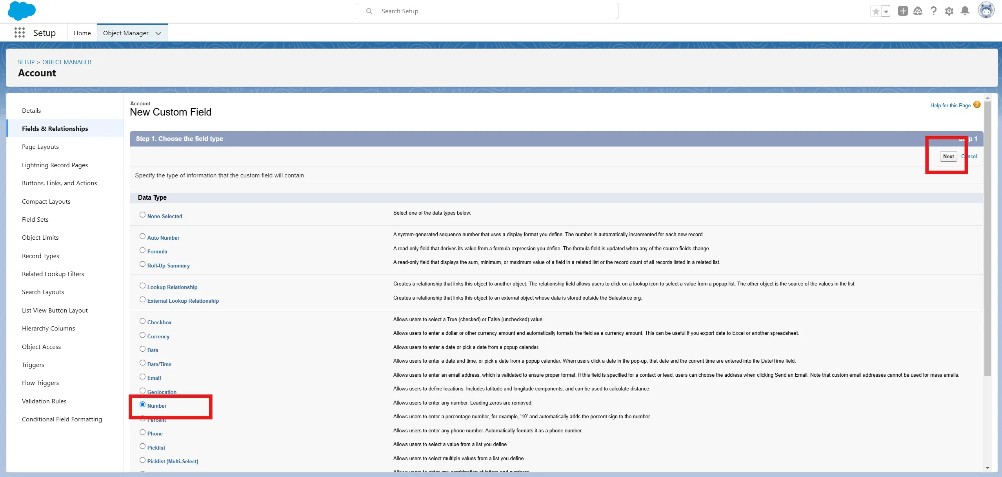
Task: Click the Next button
Action: pyautogui.click(x=948, y=156)
